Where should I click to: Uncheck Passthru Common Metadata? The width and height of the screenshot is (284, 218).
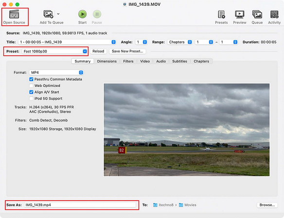[31, 79]
